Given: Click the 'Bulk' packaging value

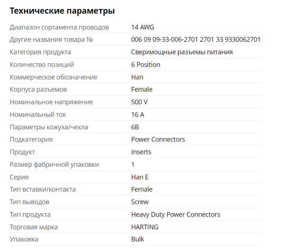Looking at the screenshot, I should pos(138,239).
